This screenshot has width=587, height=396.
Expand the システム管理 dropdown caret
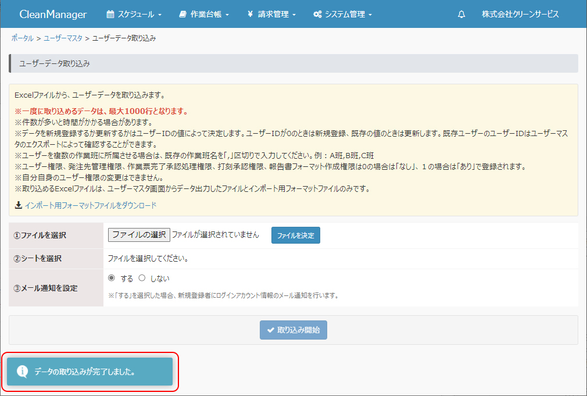pos(370,15)
